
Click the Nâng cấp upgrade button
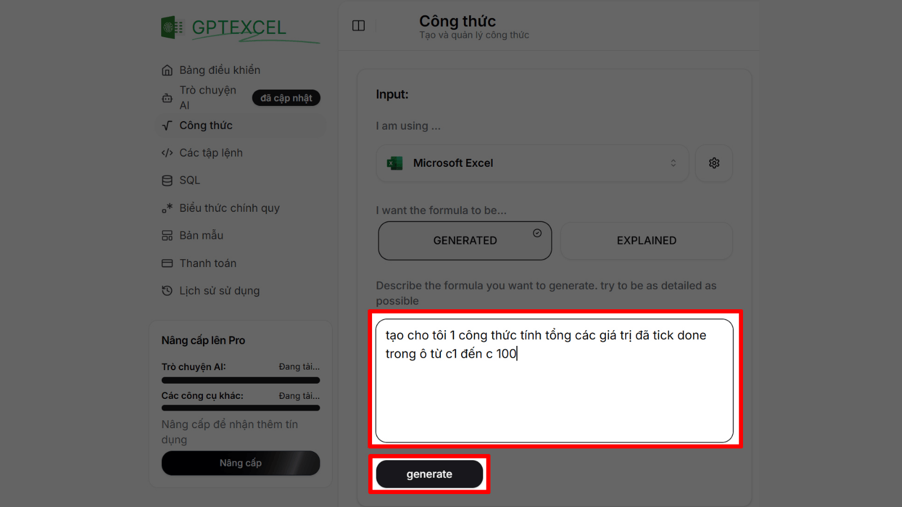pos(241,463)
